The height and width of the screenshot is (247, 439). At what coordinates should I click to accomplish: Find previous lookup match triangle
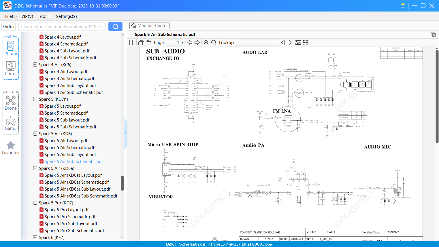pyautogui.click(x=283, y=42)
